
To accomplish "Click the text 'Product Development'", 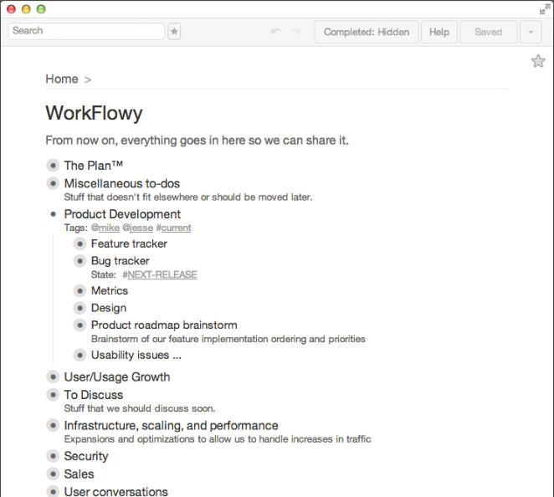I will [122, 214].
